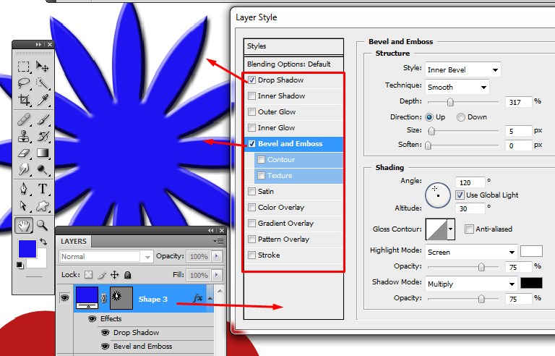Open the layer Opacity slider arrow
This screenshot has width=555, height=356.
(217, 256)
